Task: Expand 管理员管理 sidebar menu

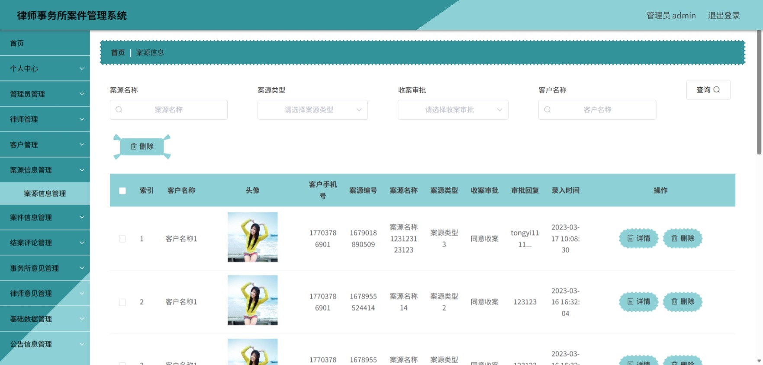Action: click(x=45, y=94)
